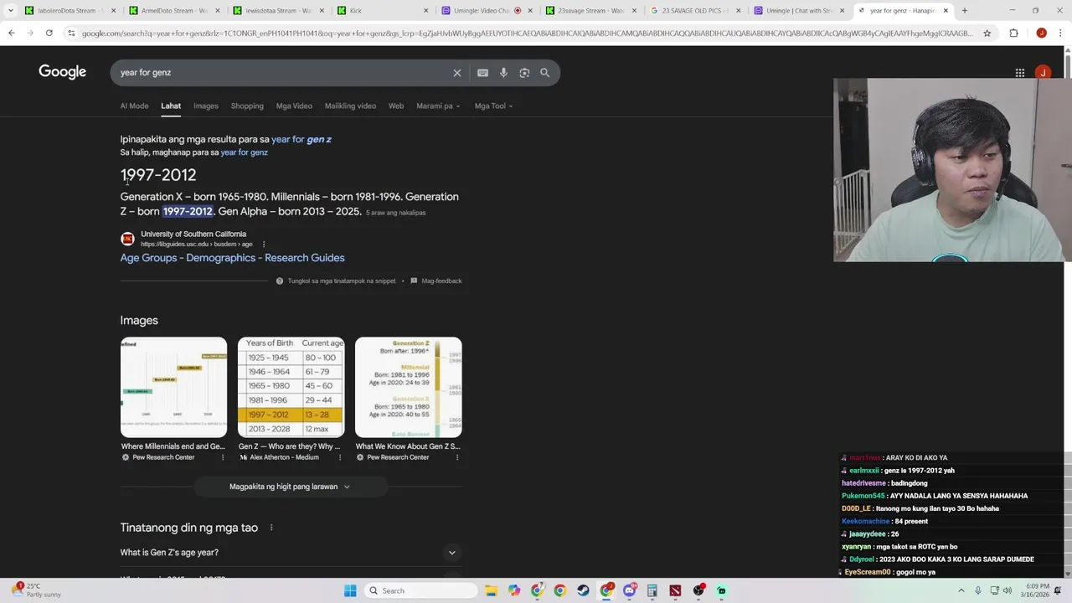Image resolution: width=1072 pixels, height=603 pixels.
Task: Open more options for USC result
Action: coord(264,245)
